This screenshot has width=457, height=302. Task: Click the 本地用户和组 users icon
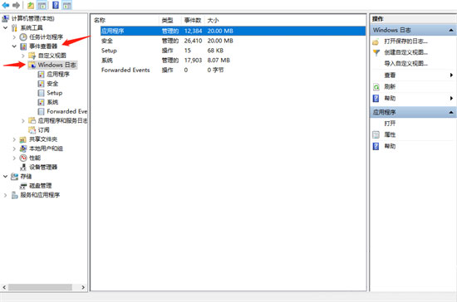(23, 149)
